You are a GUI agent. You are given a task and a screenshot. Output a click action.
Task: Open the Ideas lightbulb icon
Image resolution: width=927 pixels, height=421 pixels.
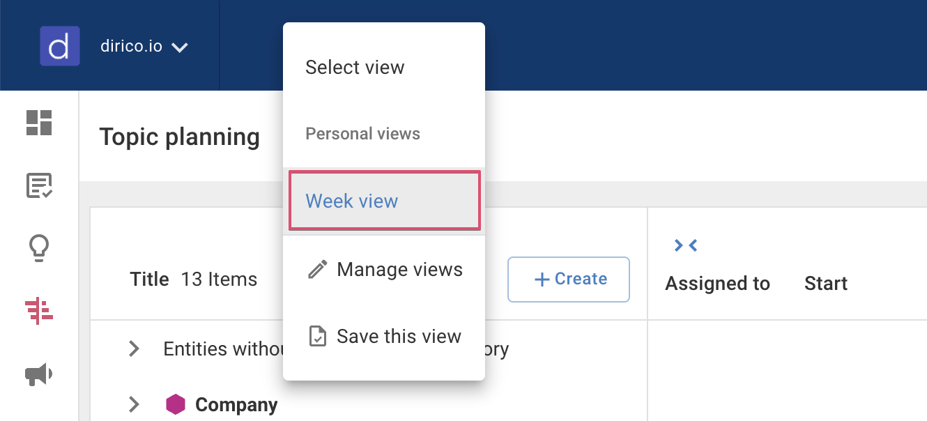(x=38, y=248)
